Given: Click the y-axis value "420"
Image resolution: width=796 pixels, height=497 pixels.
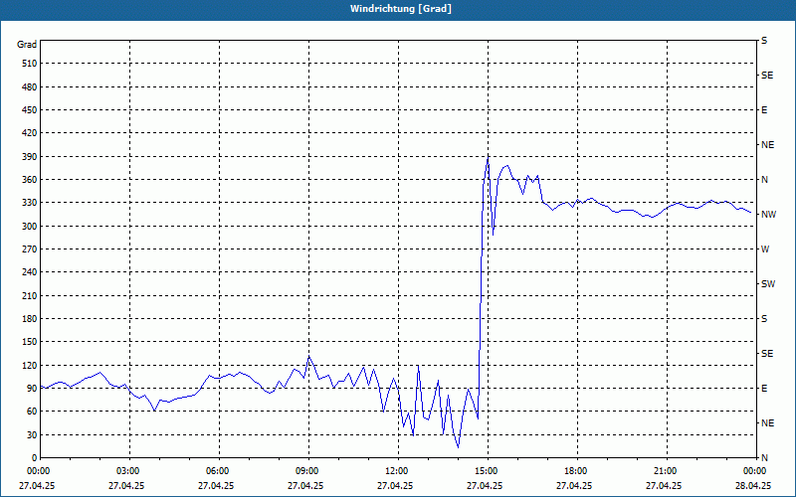Looking at the screenshot, I should [x=30, y=133].
